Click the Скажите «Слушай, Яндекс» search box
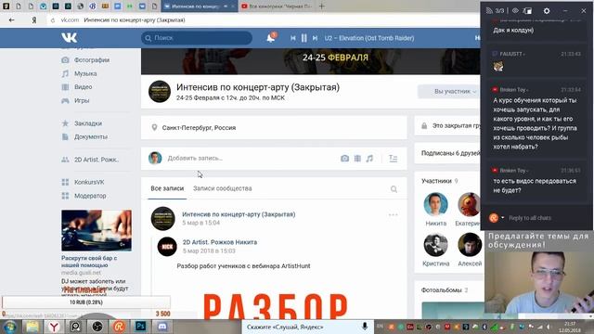The height and width of the screenshot is (334, 594). click(x=307, y=327)
